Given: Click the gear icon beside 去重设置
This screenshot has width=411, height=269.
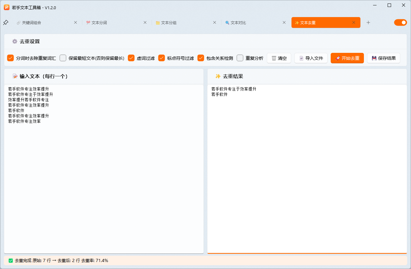Looking at the screenshot, I should click(15, 41).
